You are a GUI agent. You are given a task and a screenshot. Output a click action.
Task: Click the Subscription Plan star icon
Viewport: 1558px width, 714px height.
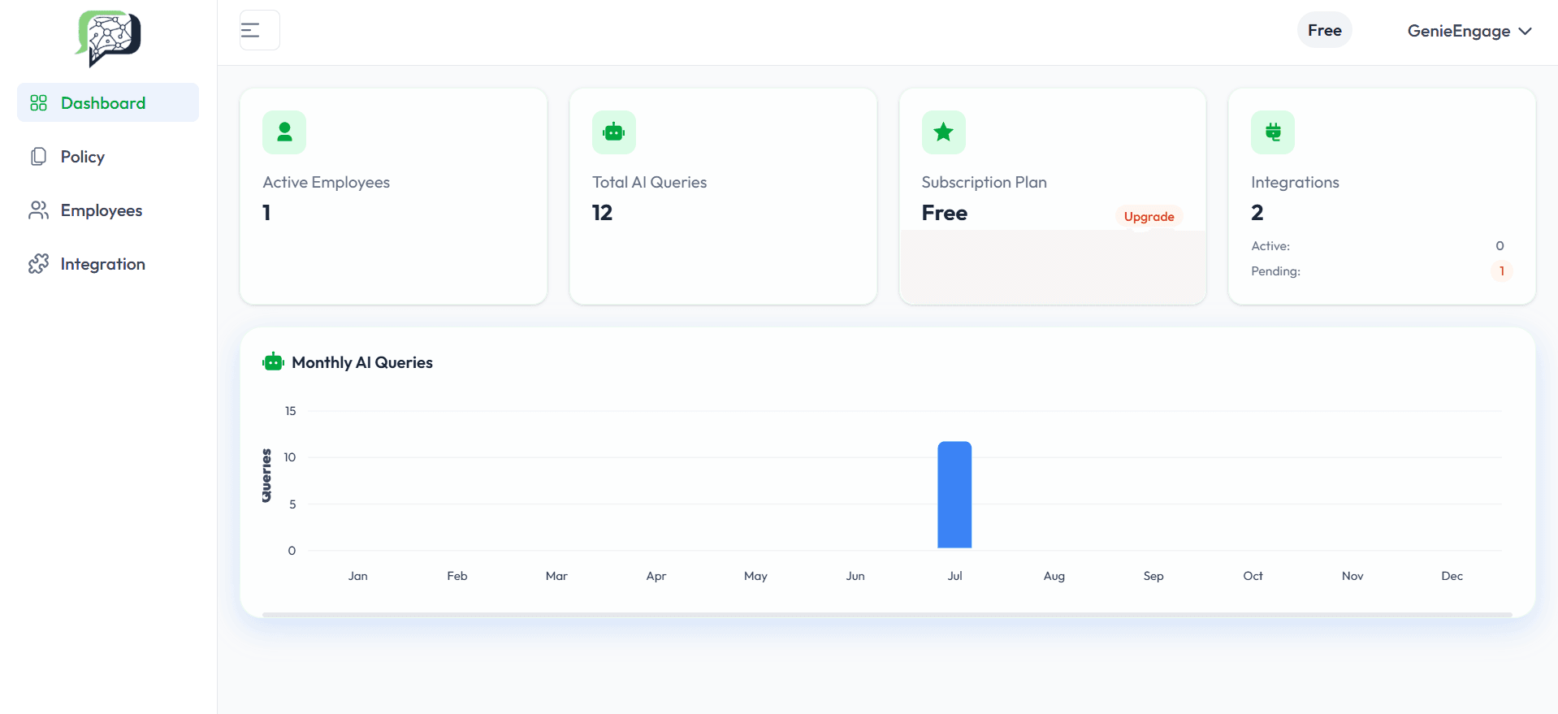943,132
